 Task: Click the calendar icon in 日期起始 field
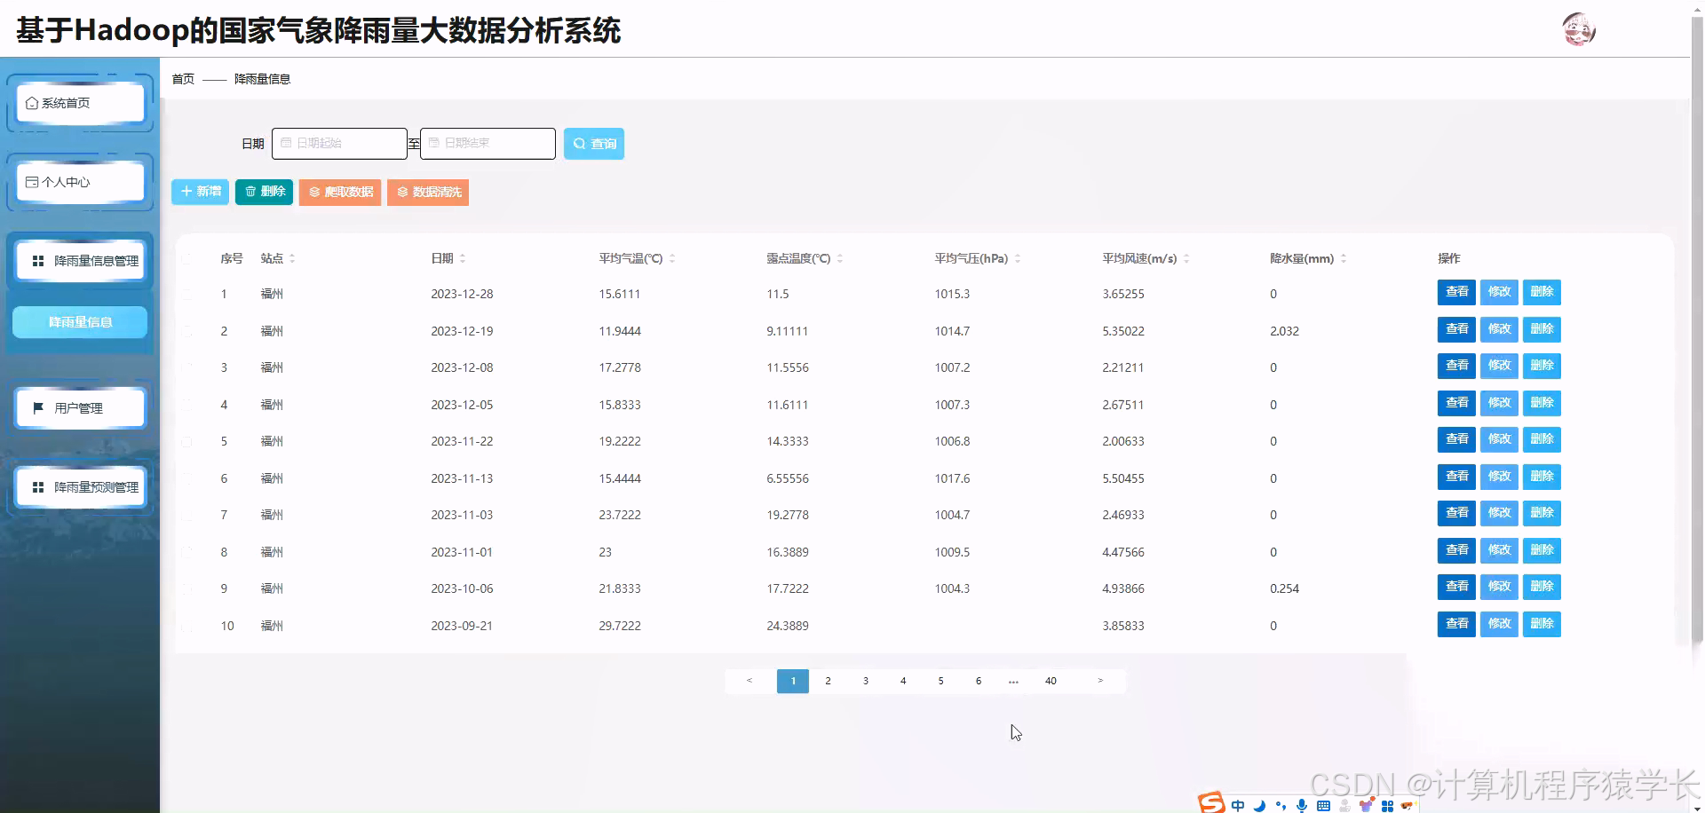tap(287, 142)
